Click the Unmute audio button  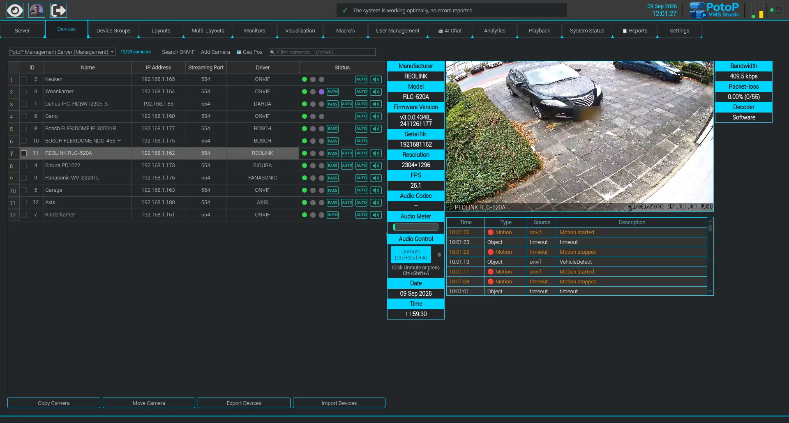click(411, 255)
